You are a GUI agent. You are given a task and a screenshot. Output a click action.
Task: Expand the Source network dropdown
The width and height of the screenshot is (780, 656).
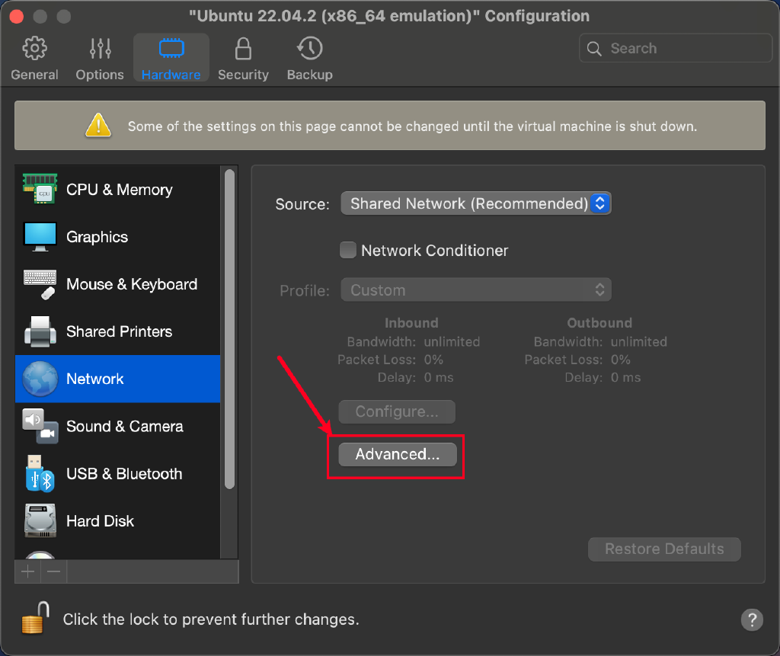click(x=475, y=203)
